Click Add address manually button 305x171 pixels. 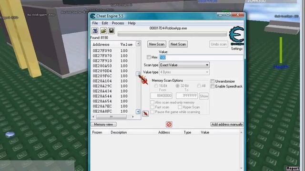click(227, 124)
